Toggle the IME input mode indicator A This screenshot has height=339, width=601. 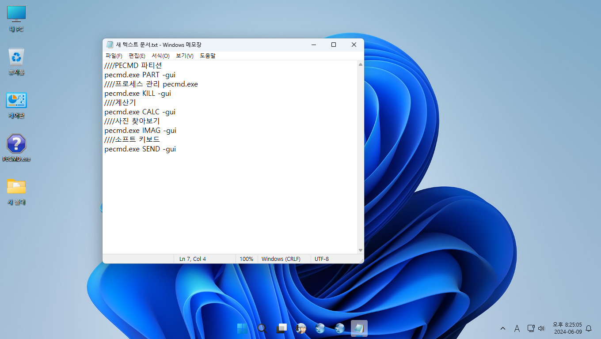pyautogui.click(x=517, y=328)
